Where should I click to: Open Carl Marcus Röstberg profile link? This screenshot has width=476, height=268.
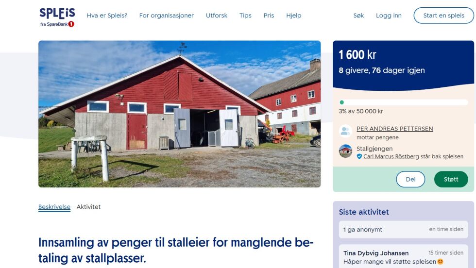click(391, 157)
